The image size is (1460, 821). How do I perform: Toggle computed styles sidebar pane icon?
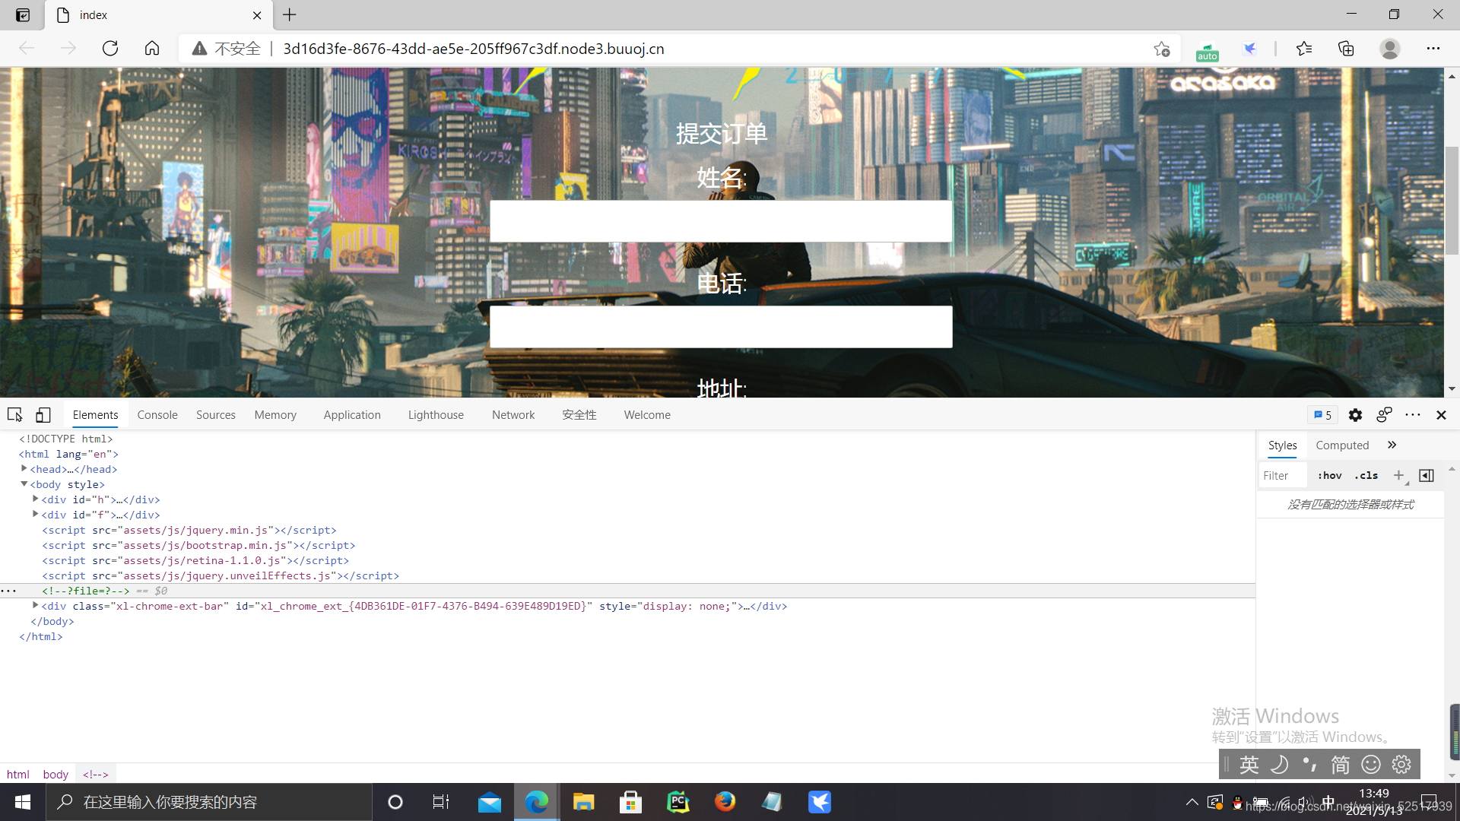[x=1427, y=475]
